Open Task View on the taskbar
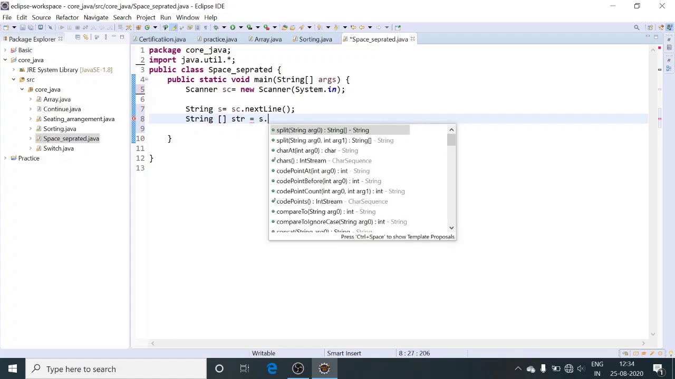The width and height of the screenshot is (675, 379). (245, 369)
